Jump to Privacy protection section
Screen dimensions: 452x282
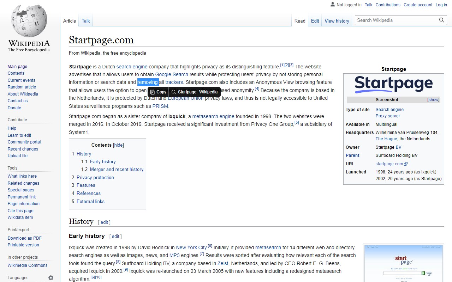95,178
